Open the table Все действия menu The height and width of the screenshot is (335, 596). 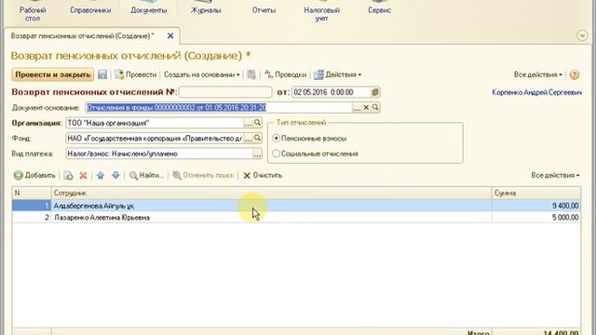555,175
